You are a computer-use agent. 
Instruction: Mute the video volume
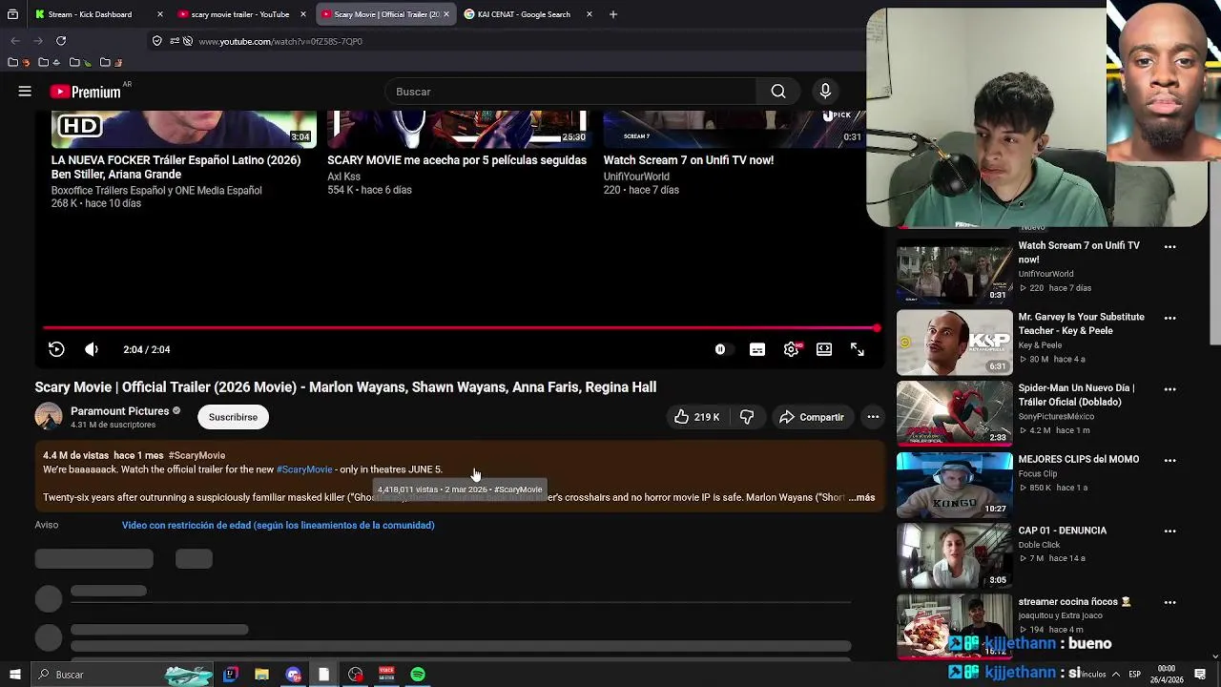pyautogui.click(x=92, y=349)
